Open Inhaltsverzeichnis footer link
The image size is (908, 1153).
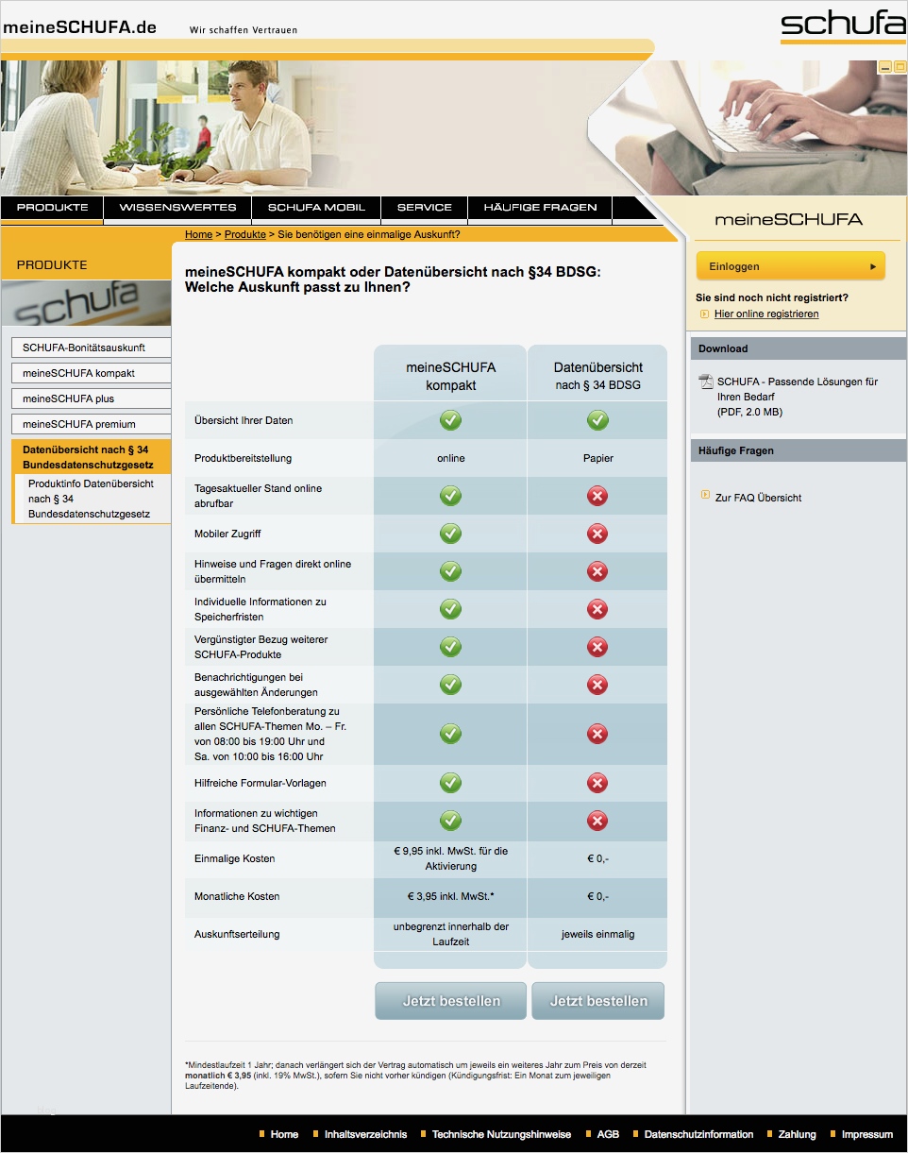coord(365,1134)
